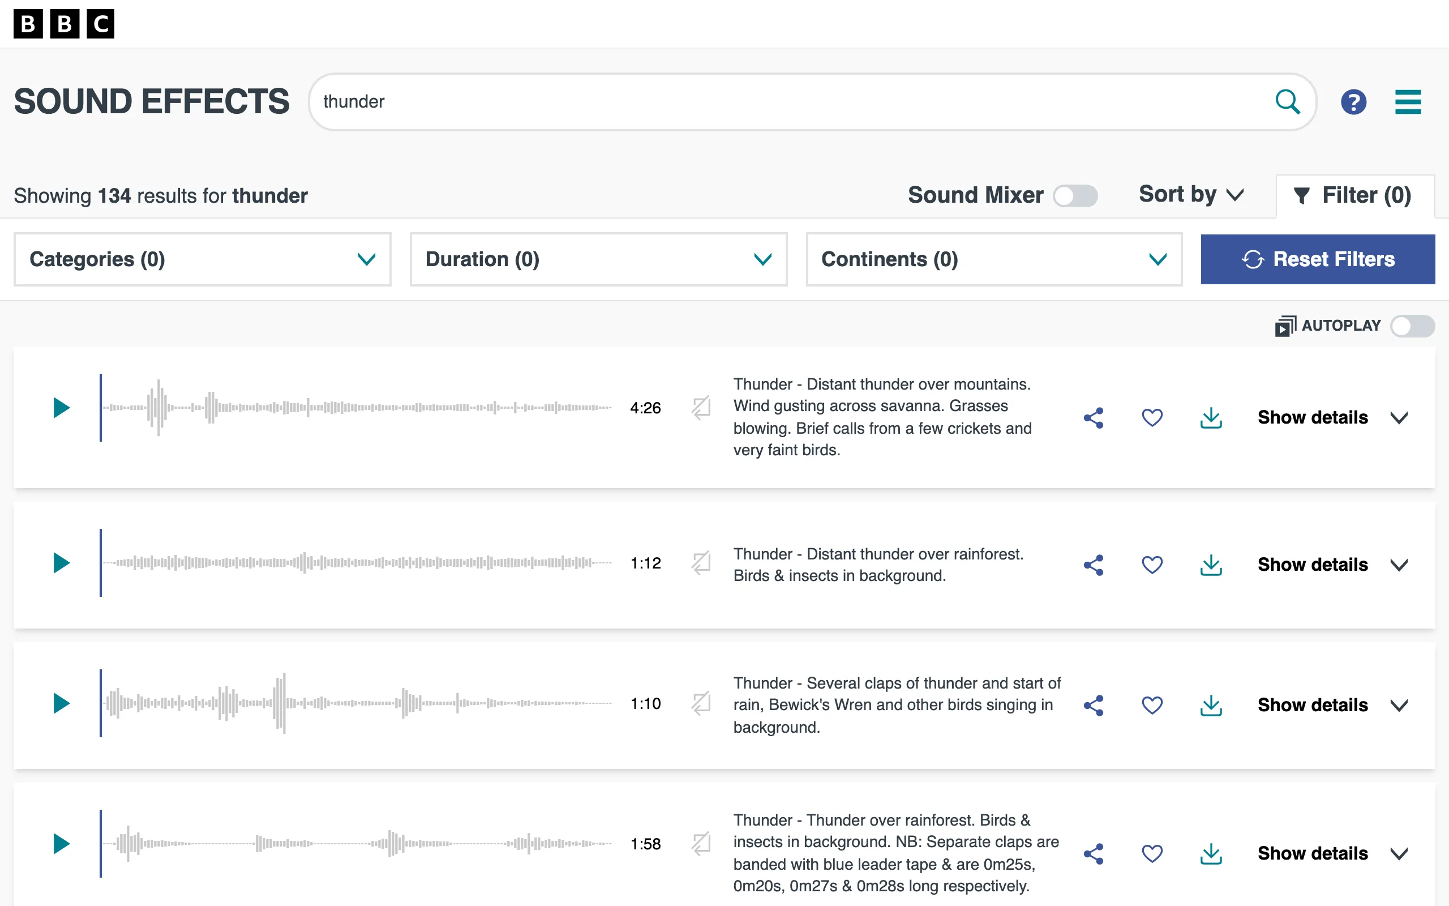The height and width of the screenshot is (906, 1449).
Task: Favourite the Distant thunder over rainforest sound
Action: click(x=1152, y=565)
